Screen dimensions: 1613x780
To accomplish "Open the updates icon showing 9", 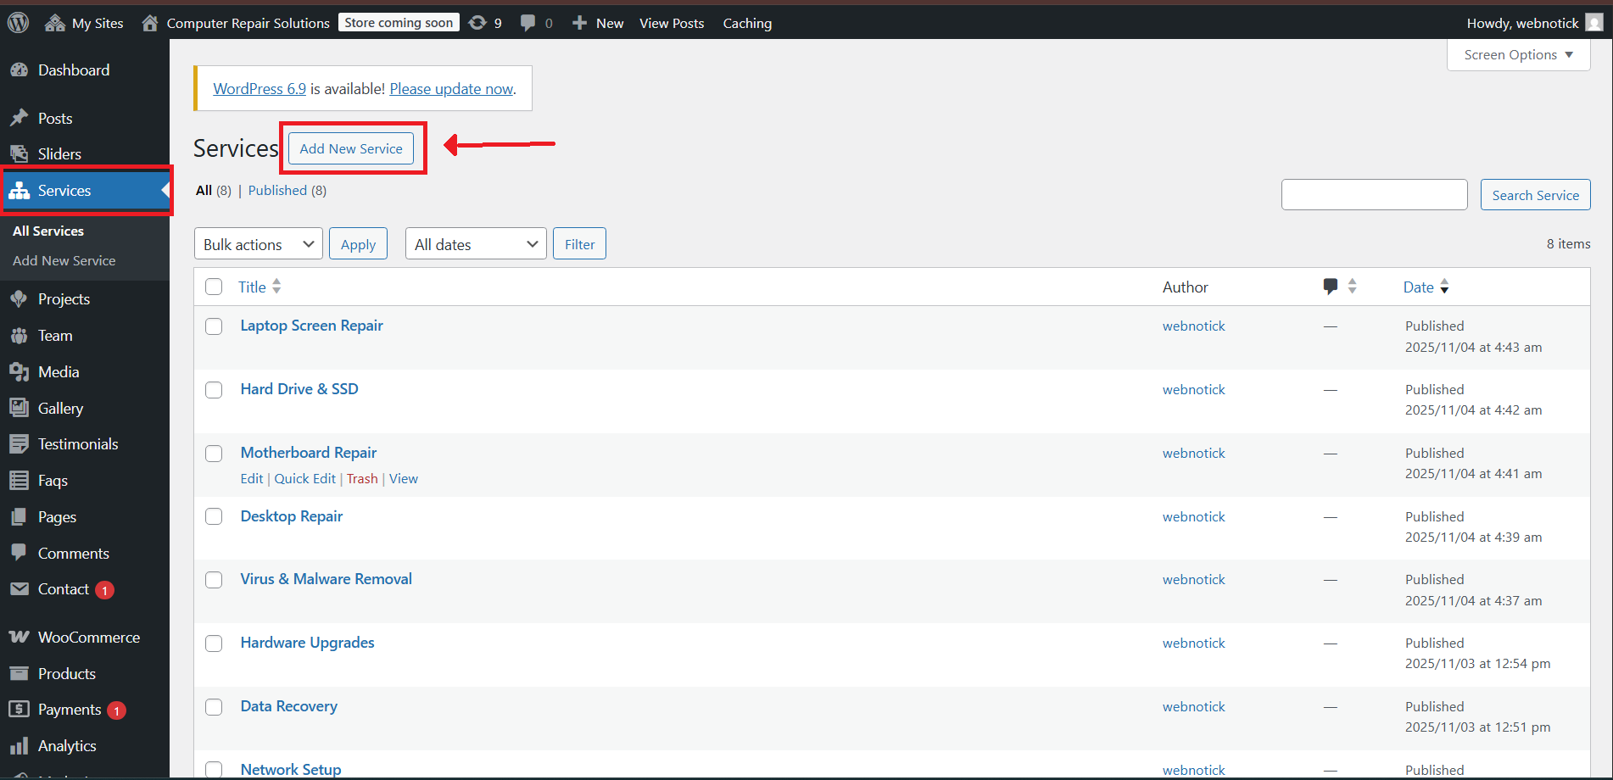I will coord(478,23).
